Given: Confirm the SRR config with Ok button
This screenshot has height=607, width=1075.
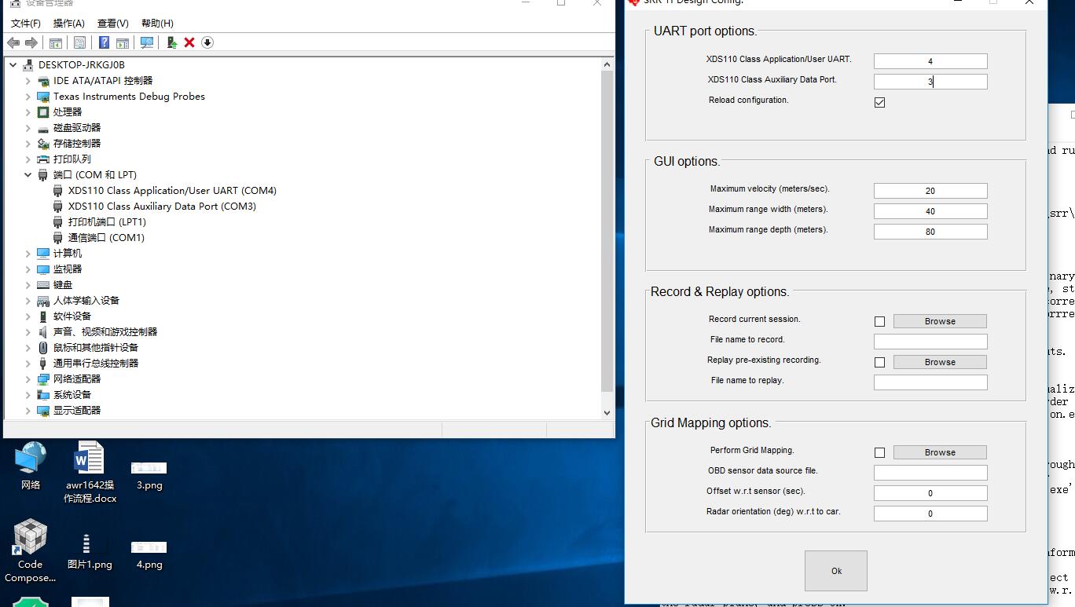Looking at the screenshot, I should (836, 571).
